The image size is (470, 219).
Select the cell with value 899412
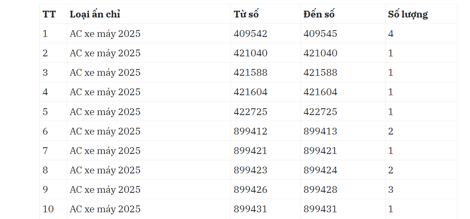click(265, 131)
